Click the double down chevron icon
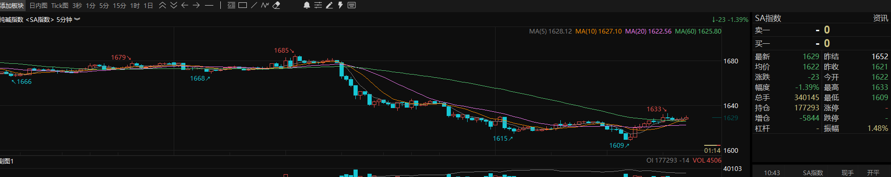The image size is (891, 177). (174, 6)
